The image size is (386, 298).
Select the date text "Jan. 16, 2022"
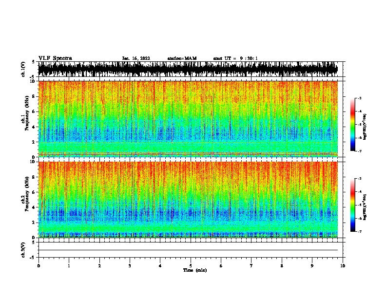pos(136,58)
